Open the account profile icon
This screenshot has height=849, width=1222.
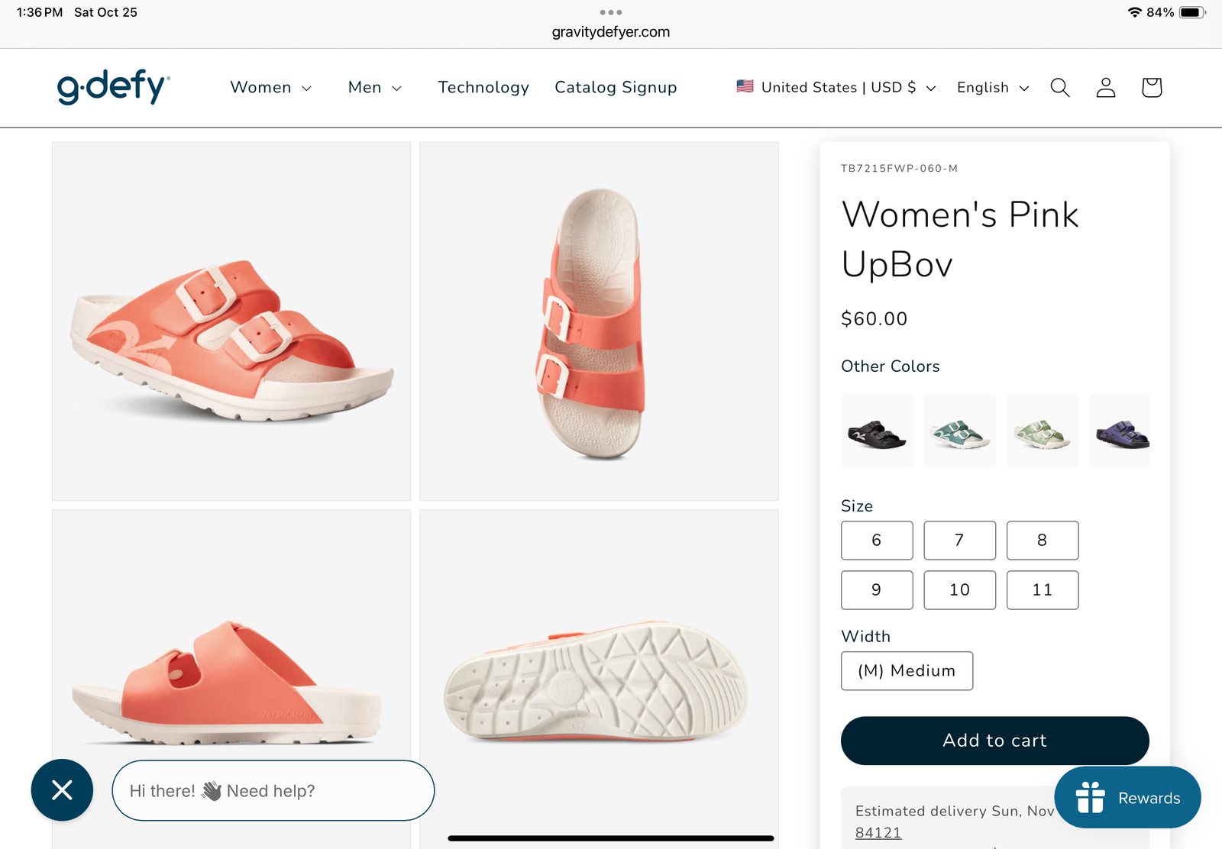1105,88
